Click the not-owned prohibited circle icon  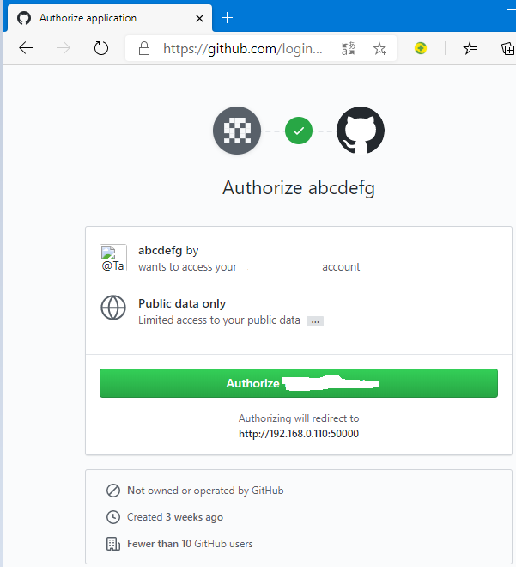(x=113, y=491)
